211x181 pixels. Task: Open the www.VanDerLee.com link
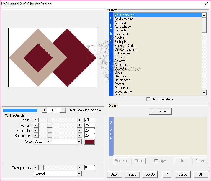tap(85, 110)
